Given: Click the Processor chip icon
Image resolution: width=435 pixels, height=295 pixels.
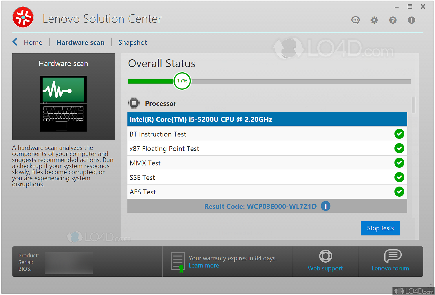Looking at the screenshot, I should coord(134,103).
